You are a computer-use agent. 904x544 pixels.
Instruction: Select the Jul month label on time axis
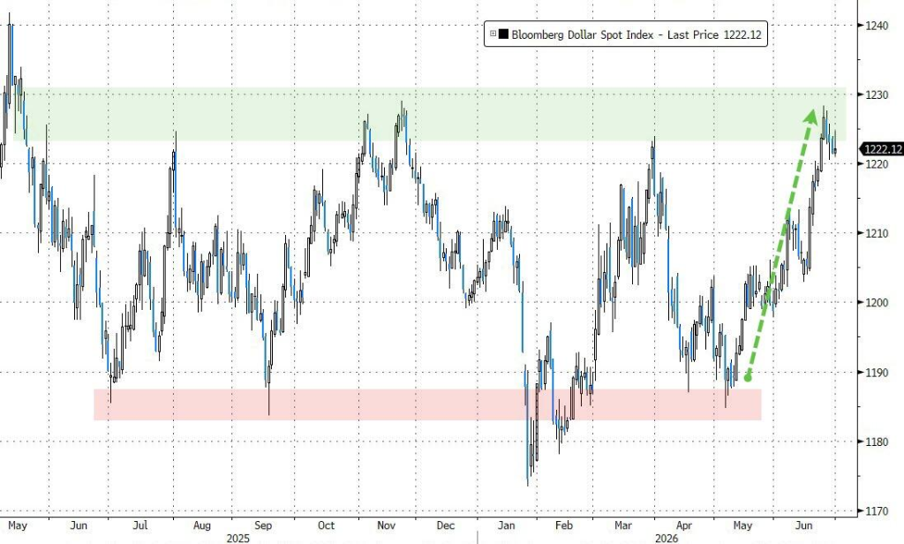(140, 525)
